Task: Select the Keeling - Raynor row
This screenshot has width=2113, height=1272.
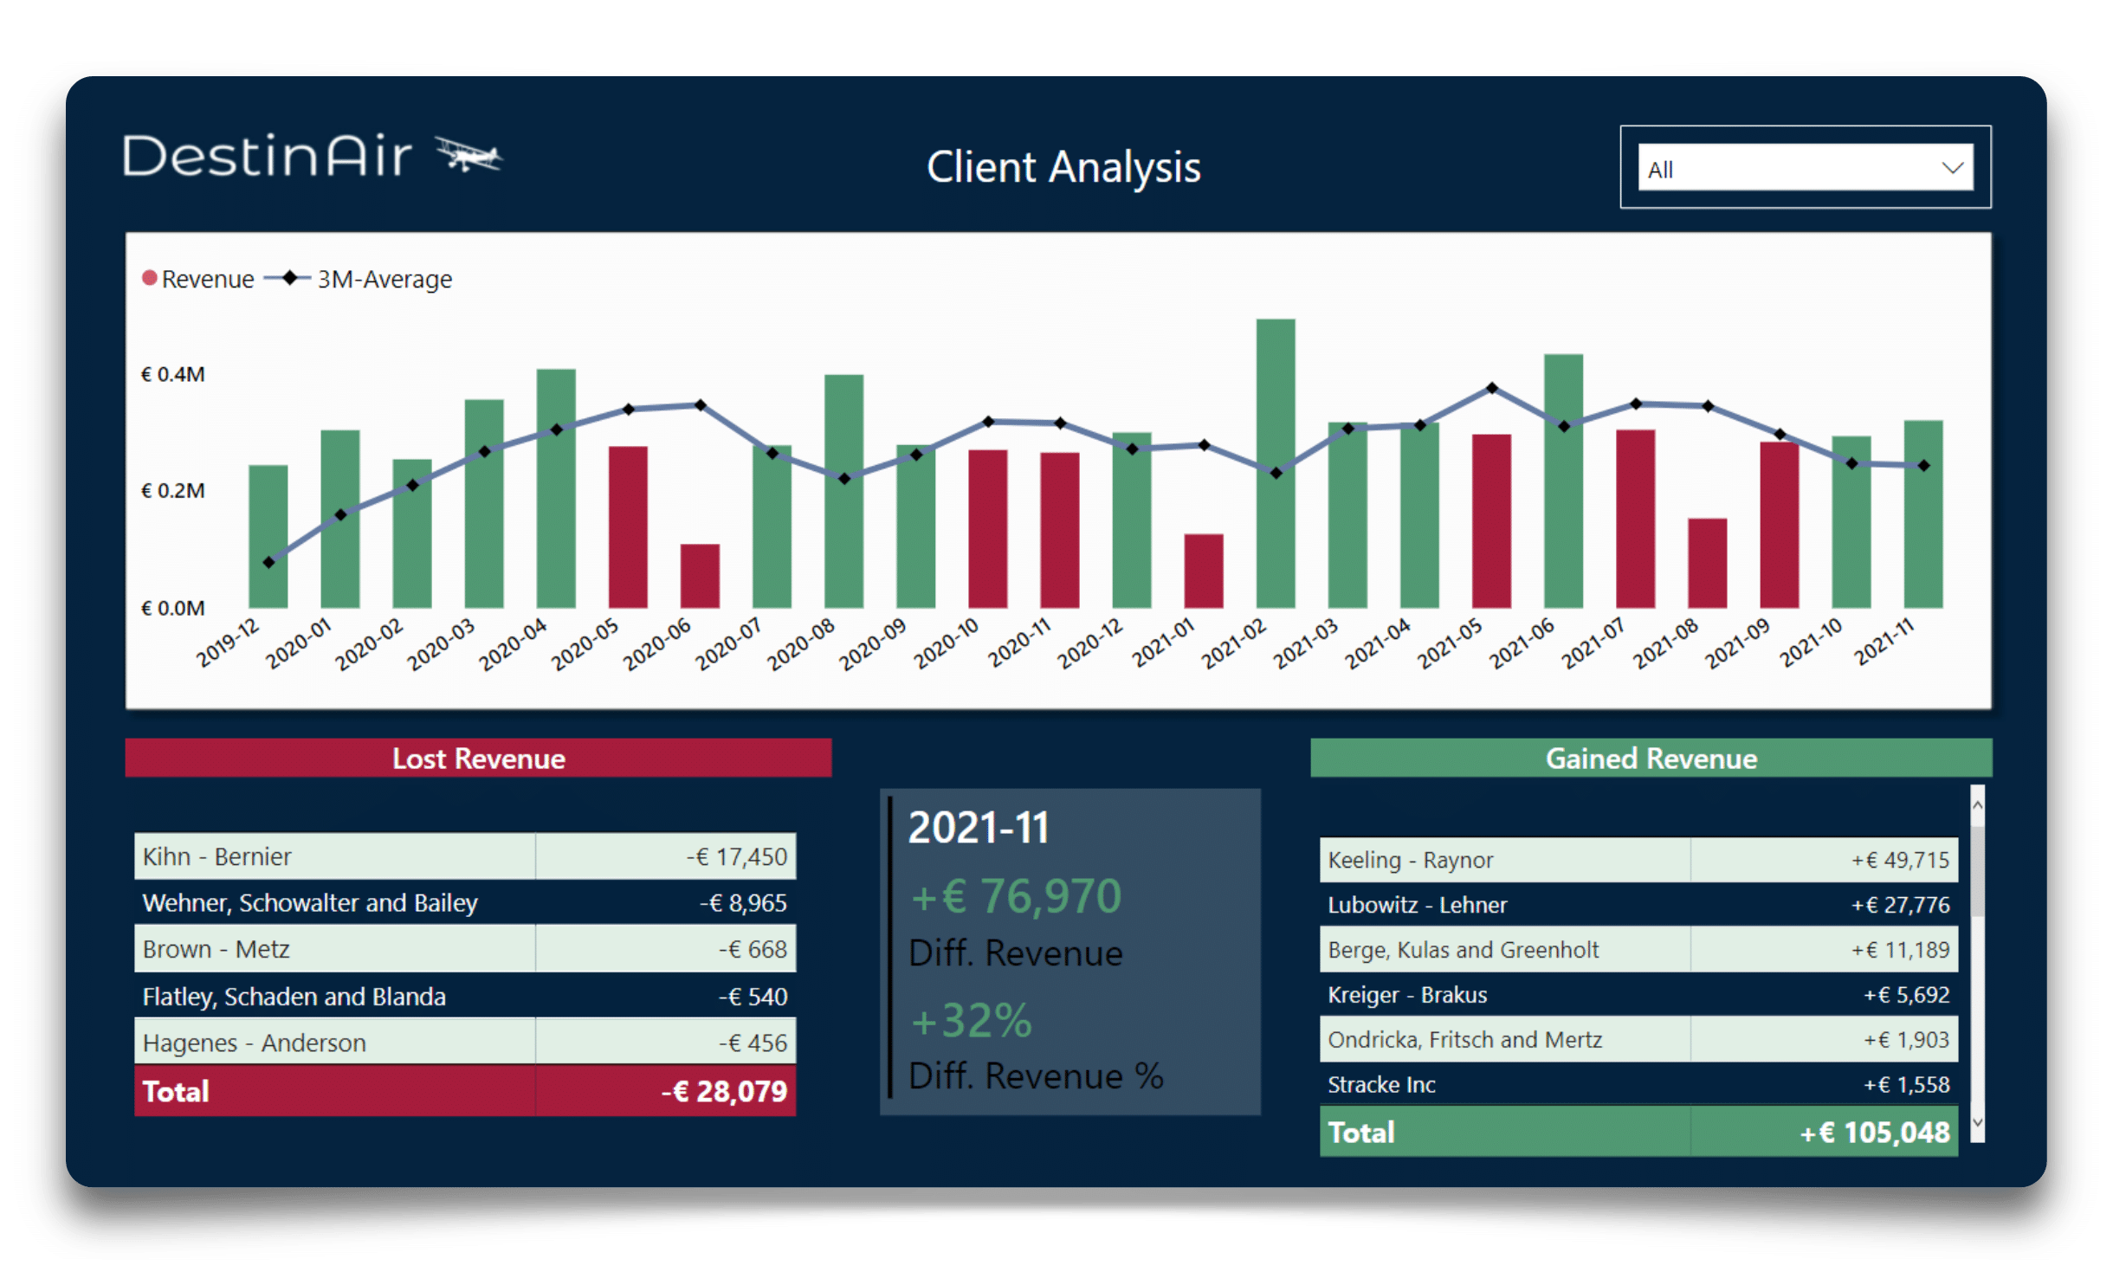Action: pyautogui.click(x=1638, y=860)
